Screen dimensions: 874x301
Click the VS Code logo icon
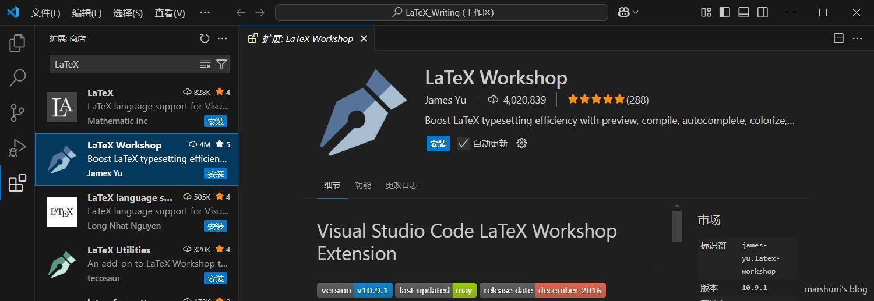click(x=13, y=12)
